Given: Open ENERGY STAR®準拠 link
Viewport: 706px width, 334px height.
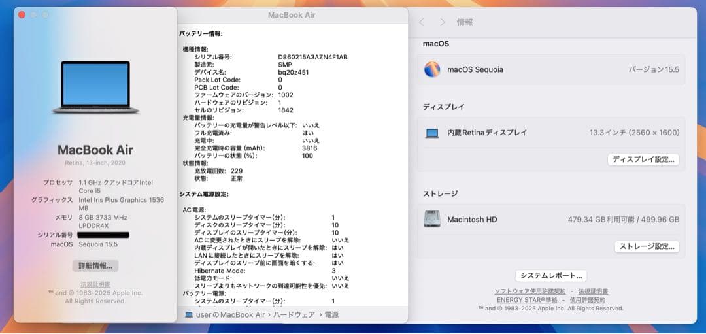Looking at the screenshot, I should [x=527, y=300].
